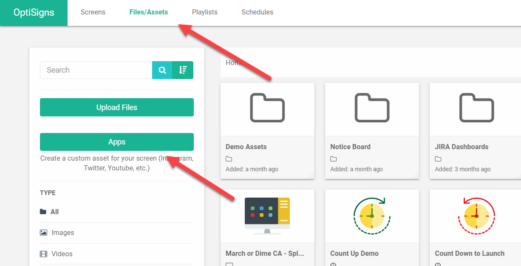Open the Apps creation page
This screenshot has width=521, height=266.
pos(116,142)
